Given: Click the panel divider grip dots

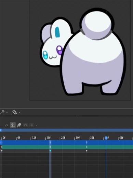Looking at the screenshot, I should click(78, 116).
